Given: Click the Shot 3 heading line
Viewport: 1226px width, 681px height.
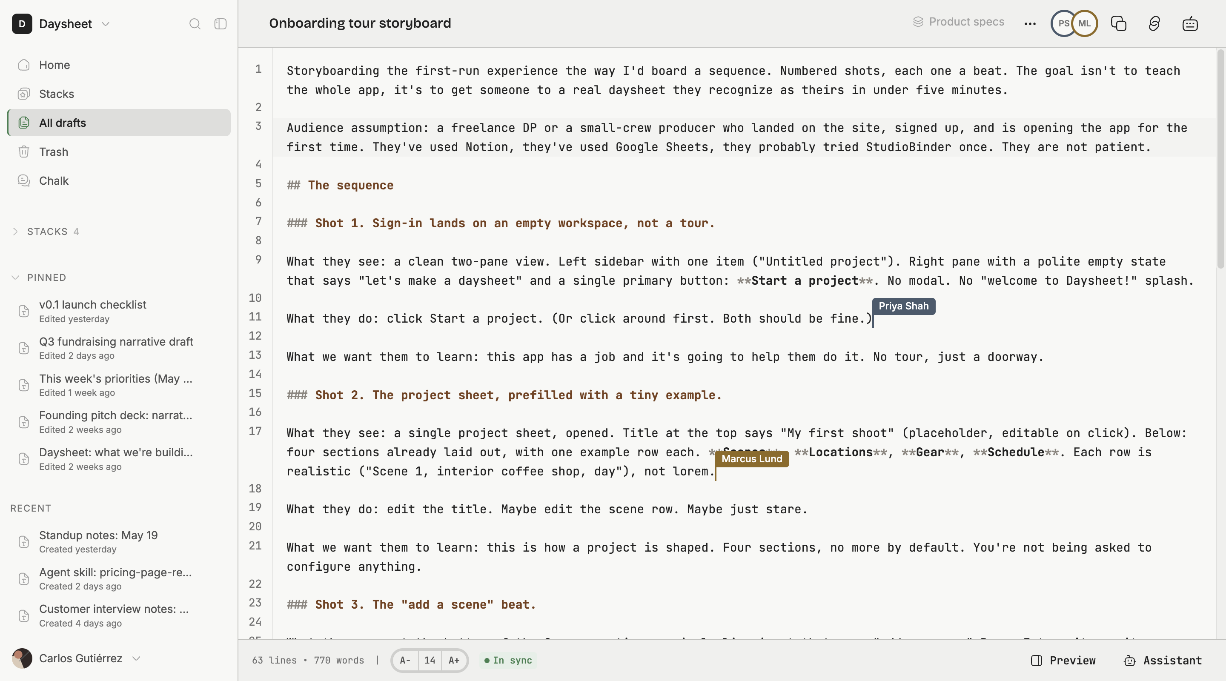Looking at the screenshot, I should pos(411,605).
